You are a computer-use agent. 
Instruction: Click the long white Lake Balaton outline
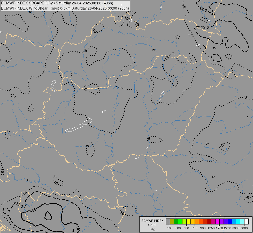79,125
